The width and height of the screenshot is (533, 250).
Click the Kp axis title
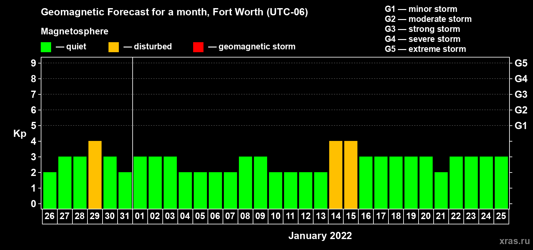(x=20, y=133)
